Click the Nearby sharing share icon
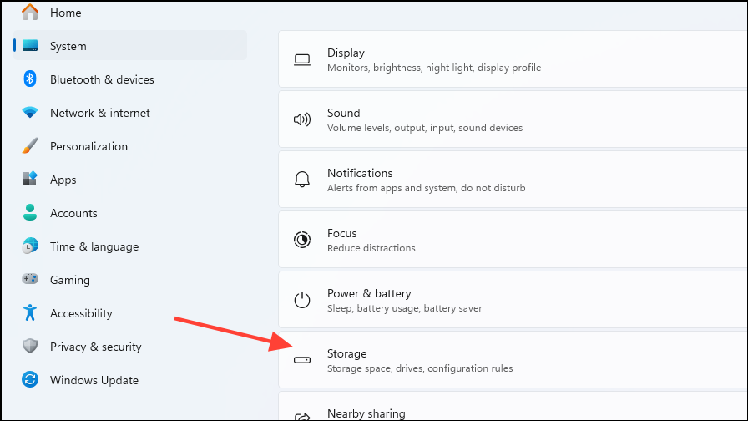 click(x=302, y=417)
